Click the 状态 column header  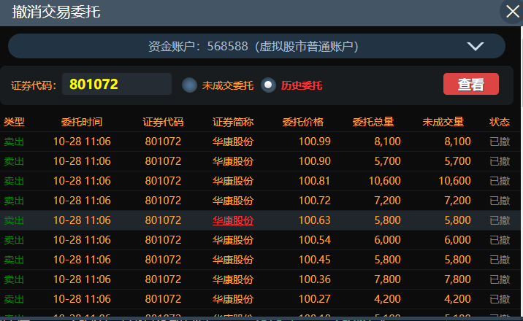tap(500, 122)
